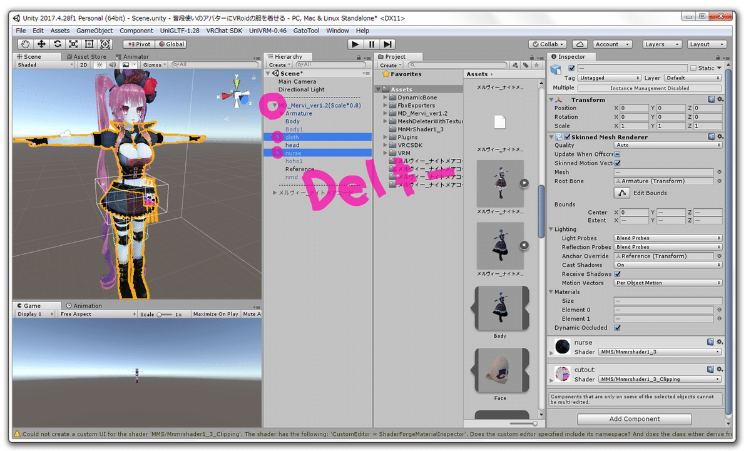
Task: Open Cast Shadows dropdown
Action: click(x=668, y=265)
